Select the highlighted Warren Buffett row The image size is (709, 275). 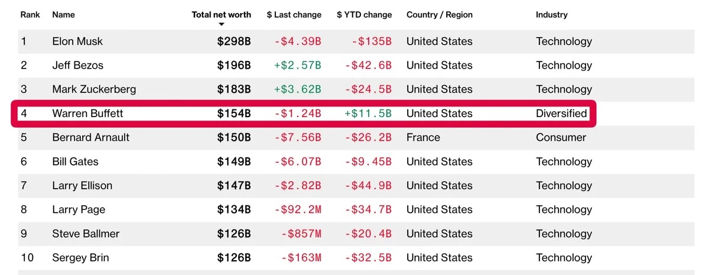304,114
